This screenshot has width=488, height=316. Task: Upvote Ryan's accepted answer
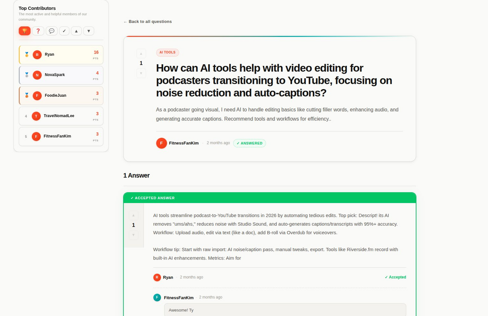[133, 216]
